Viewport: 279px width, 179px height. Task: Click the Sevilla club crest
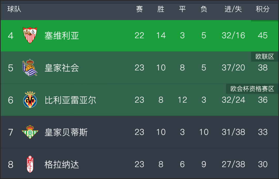pyautogui.click(x=30, y=35)
